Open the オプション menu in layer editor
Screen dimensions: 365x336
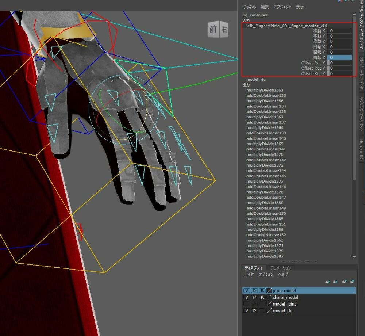point(266,274)
